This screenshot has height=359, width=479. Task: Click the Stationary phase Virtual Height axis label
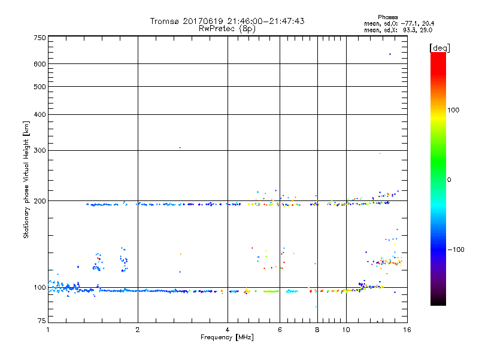(x=26, y=180)
